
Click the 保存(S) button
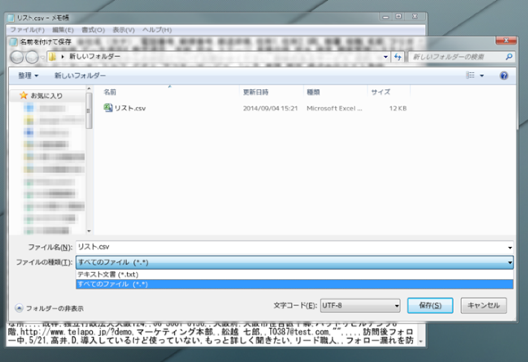coord(430,305)
